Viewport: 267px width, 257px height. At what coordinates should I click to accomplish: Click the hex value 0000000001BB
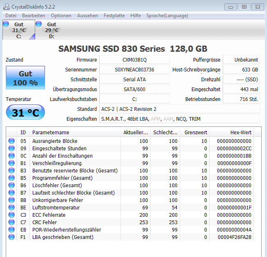[234, 156]
